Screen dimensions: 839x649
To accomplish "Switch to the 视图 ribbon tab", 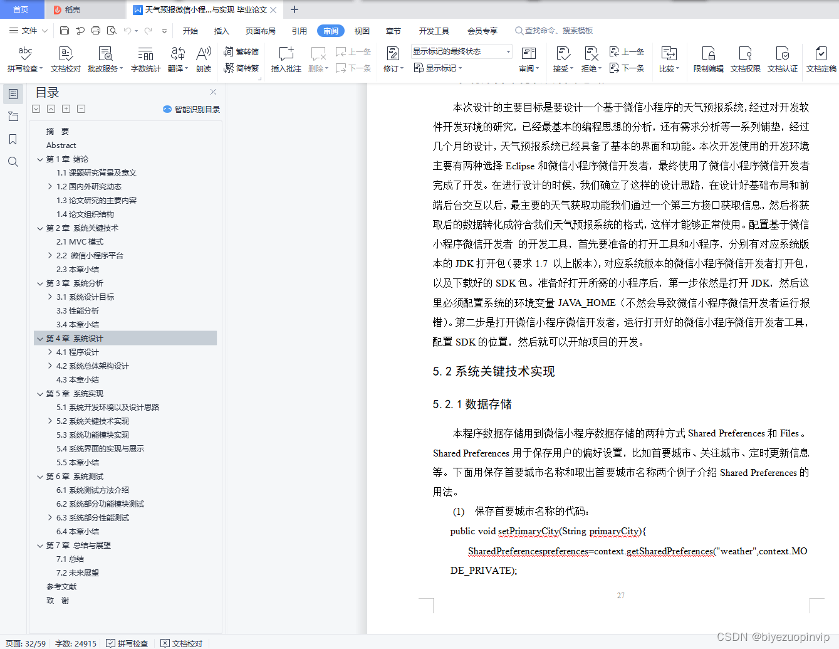I will [362, 31].
